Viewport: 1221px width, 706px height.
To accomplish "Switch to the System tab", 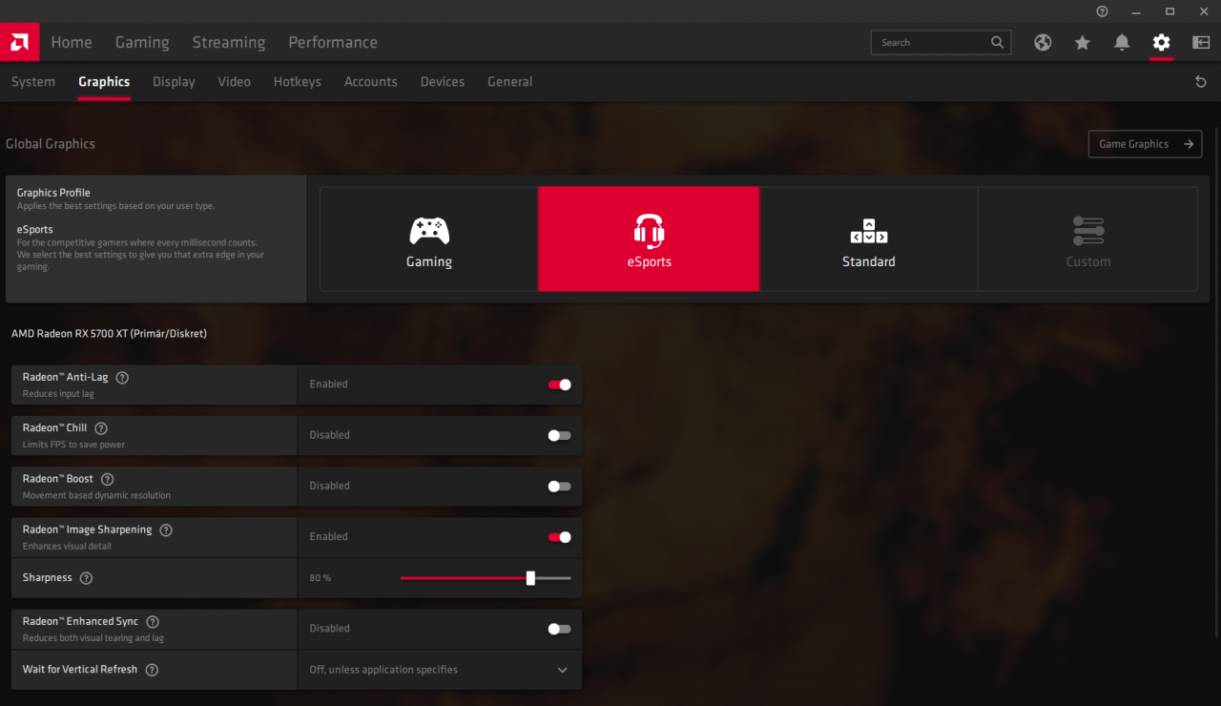I will [33, 82].
